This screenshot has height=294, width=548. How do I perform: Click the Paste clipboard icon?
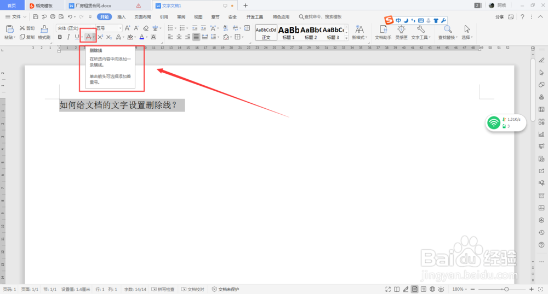(9, 30)
